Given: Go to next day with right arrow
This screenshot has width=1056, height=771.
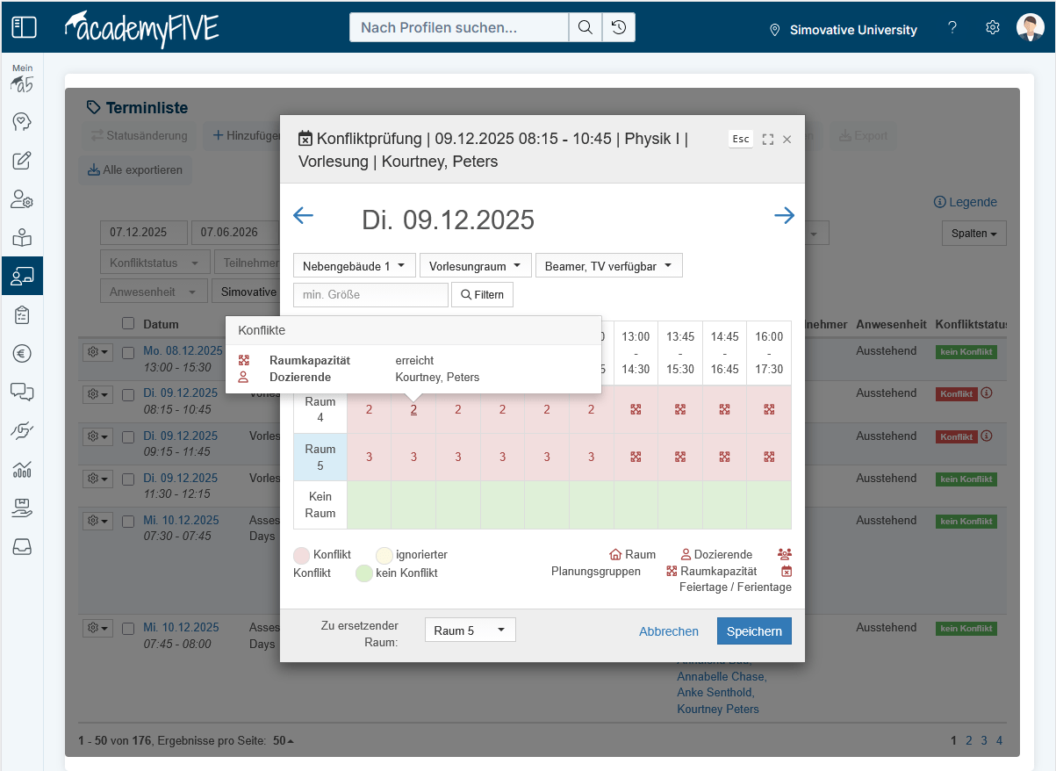Looking at the screenshot, I should pos(784,216).
